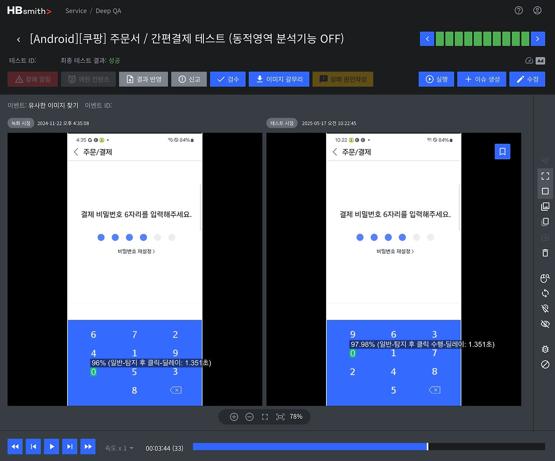555x461 pixels.
Task: Open the image gallery stack icon
Action: [545, 206]
